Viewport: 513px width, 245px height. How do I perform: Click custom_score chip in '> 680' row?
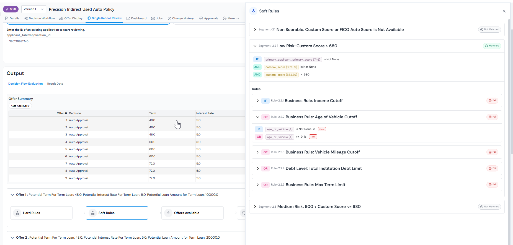[x=281, y=75]
